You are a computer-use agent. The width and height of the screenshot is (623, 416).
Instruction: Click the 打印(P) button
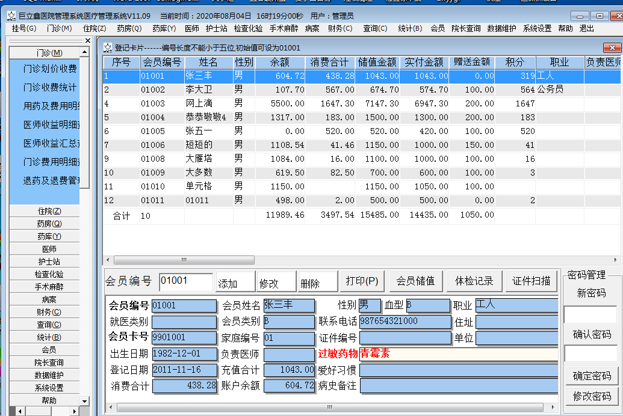(362, 281)
